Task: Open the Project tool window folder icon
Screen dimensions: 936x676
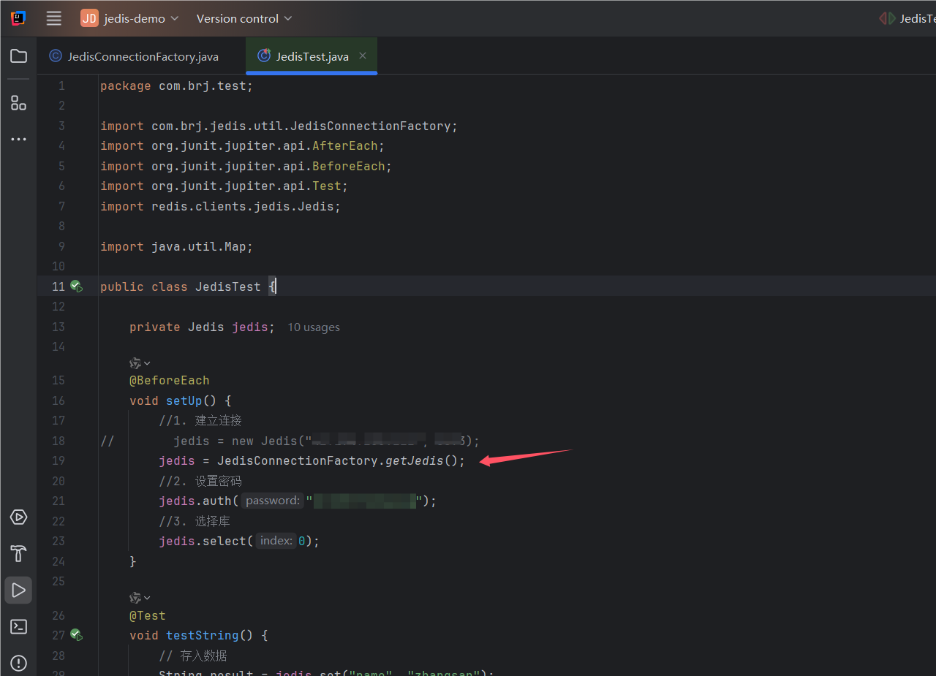Action: 18,56
